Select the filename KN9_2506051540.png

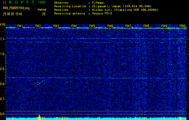pyautogui.click(x=16, y=8)
